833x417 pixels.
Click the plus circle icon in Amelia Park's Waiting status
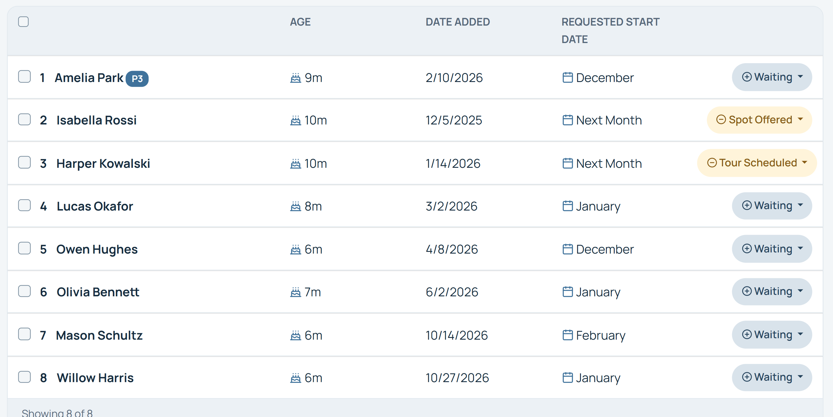747,77
